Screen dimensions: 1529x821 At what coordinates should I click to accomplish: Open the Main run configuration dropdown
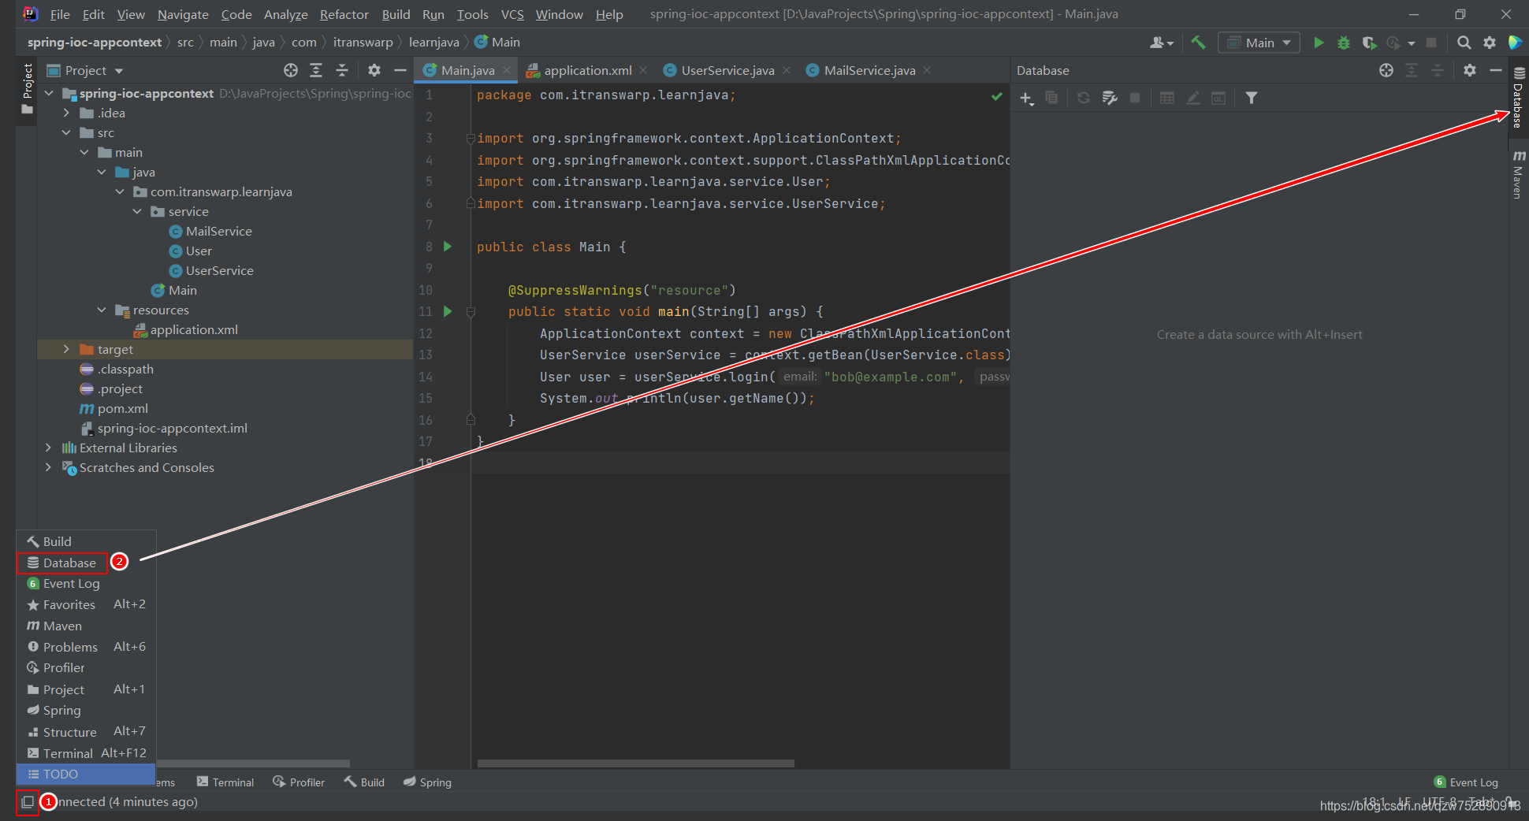click(x=1259, y=43)
